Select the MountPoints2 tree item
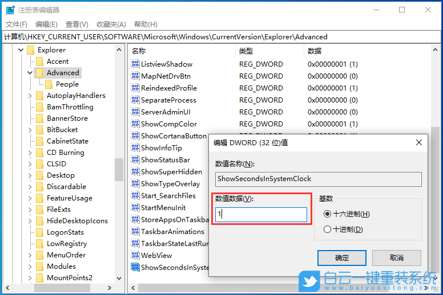This screenshot has width=443, height=295. pos(70,278)
